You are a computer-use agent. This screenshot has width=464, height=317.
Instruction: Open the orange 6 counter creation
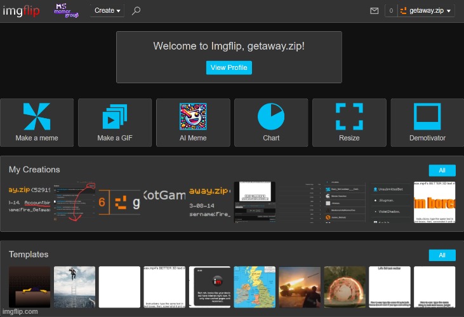pos(119,203)
